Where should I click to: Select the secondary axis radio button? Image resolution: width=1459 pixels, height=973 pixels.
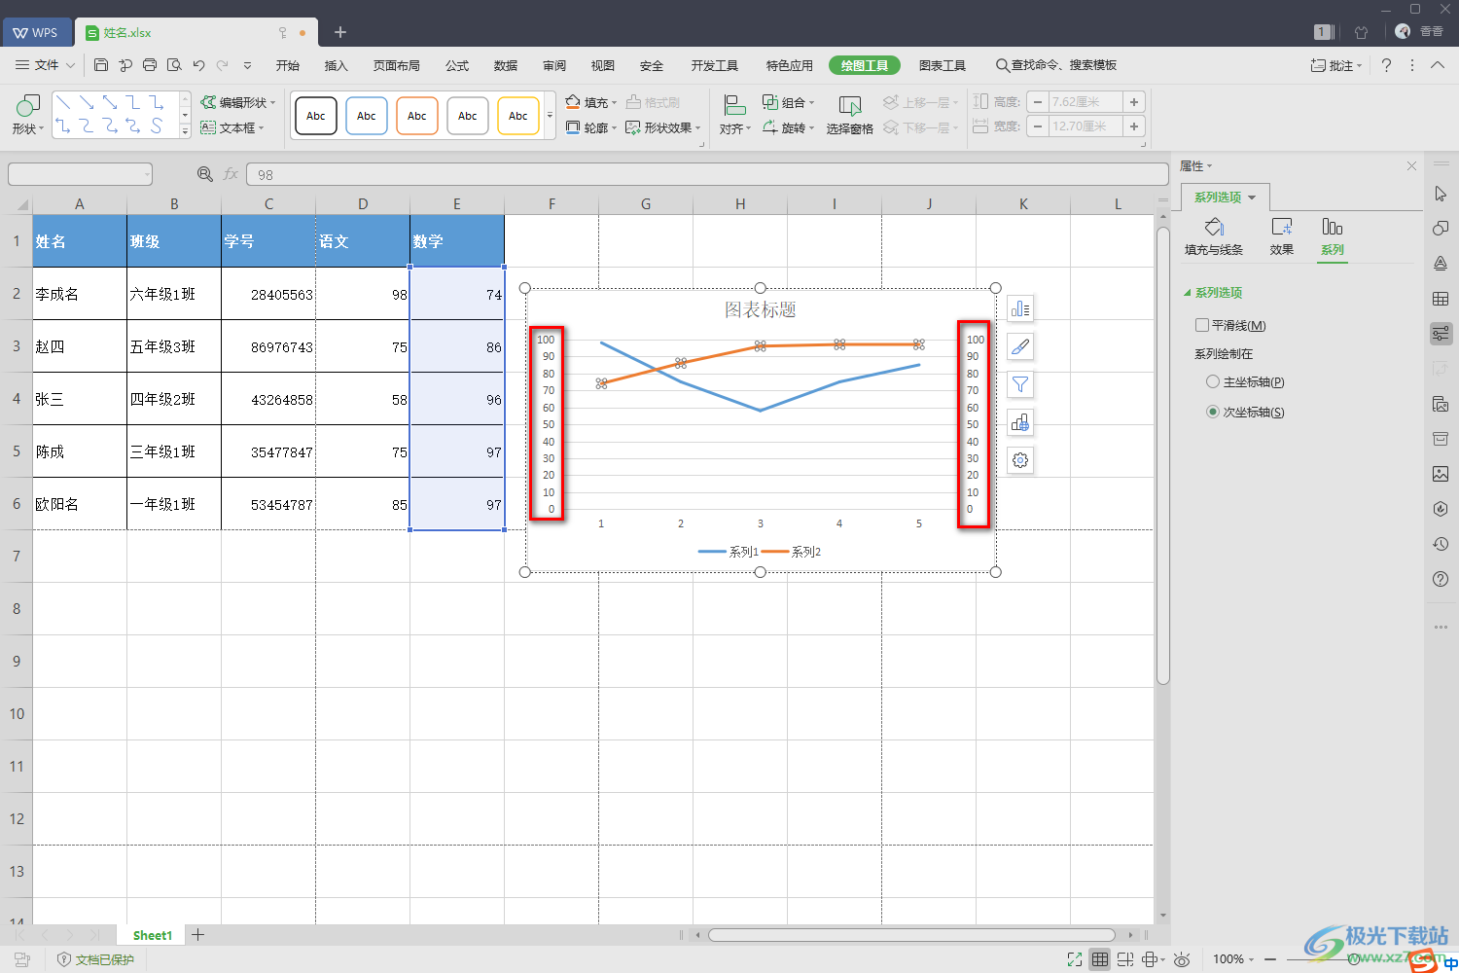(x=1213, y=412)
